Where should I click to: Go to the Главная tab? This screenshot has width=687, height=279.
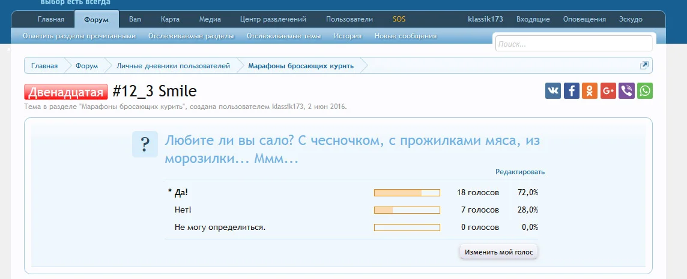click(50, 19)
